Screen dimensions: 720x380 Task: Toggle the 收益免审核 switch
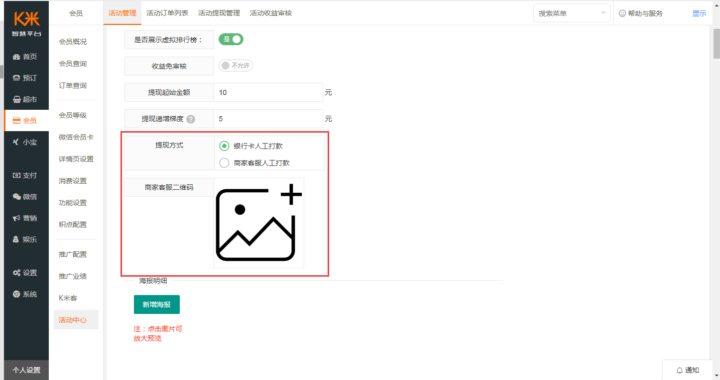pos(236,66)
